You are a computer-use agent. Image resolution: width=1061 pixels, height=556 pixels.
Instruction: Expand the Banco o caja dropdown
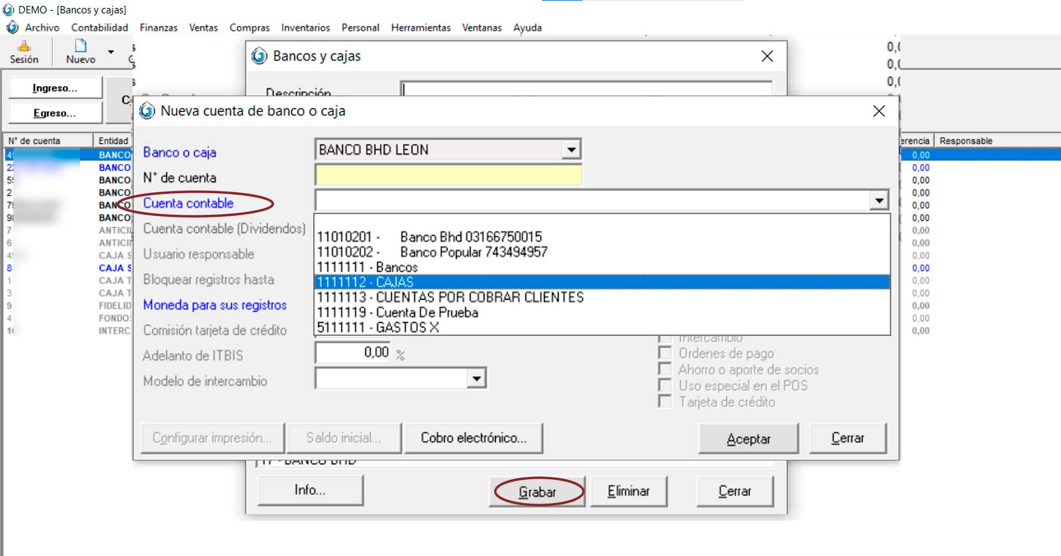click(x=571, y=150)
